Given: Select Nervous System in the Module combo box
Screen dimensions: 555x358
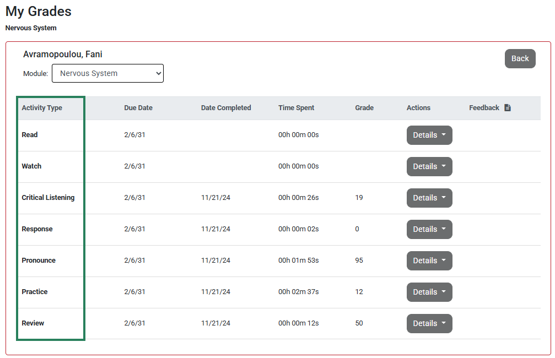Looking at the screenshot, I should [107, 73].
